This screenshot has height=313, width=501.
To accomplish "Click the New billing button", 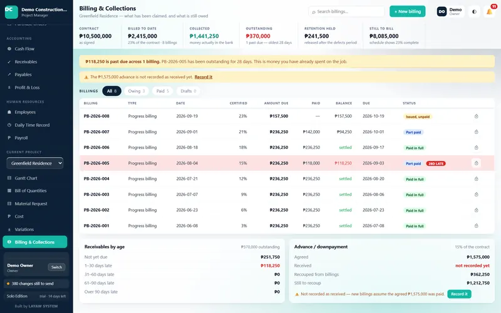I will point(408,11).
